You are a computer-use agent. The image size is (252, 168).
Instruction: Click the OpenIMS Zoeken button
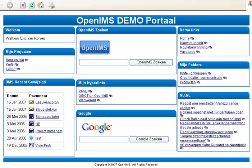(x=151, y=62)
